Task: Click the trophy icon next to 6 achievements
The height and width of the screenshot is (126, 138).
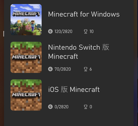Action: (x=86, y=69)
